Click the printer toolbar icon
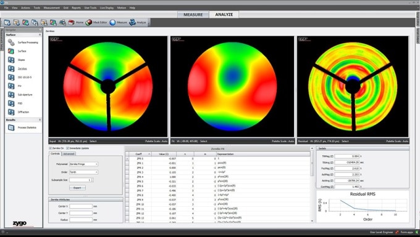Screen dimensions: 420x237 pos(62,22)
